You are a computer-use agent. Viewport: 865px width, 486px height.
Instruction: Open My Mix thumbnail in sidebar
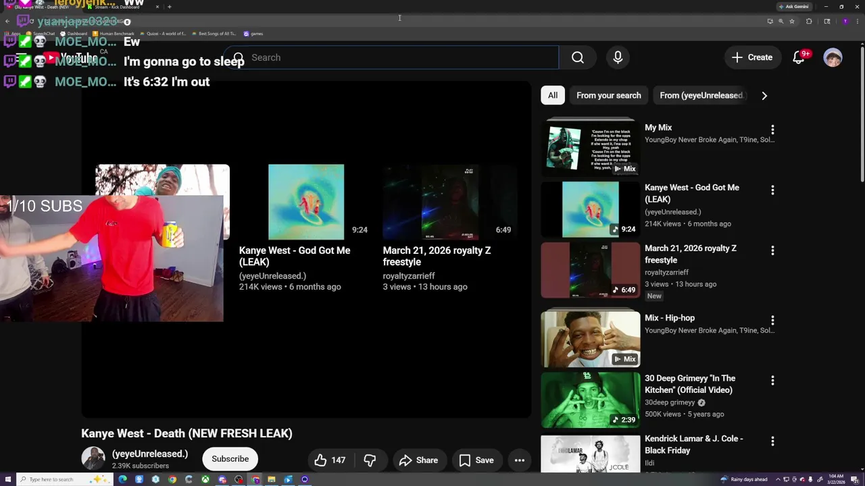point(591,147)
